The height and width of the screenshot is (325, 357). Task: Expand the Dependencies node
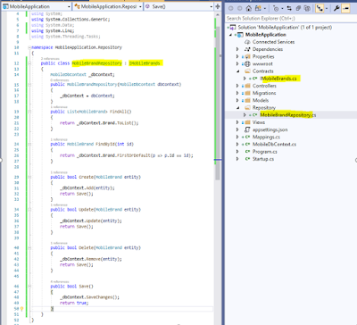(x=237, y=49)
